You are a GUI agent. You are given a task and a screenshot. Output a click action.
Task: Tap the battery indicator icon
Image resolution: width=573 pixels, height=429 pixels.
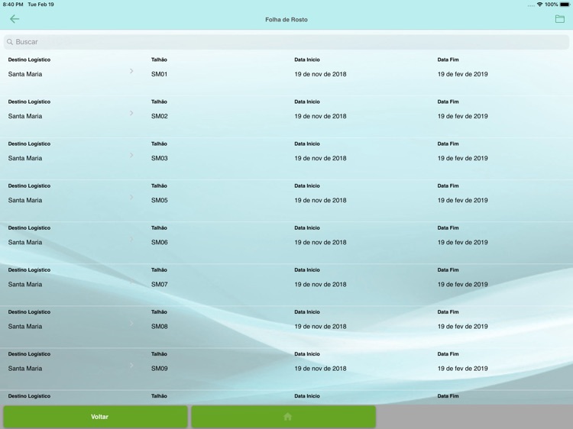click(x=565, y=5)
